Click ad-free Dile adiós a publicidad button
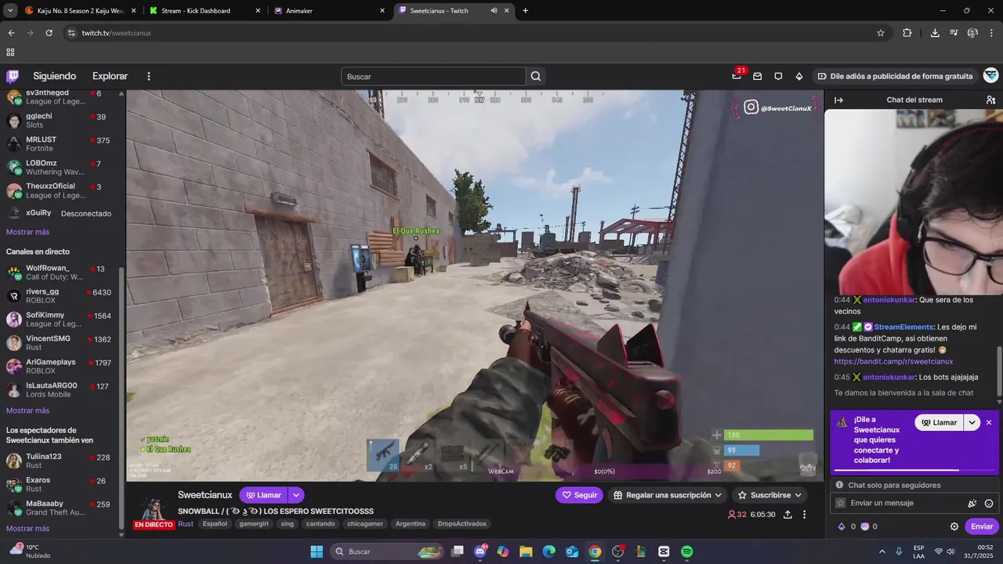 [x=894, y=76]
